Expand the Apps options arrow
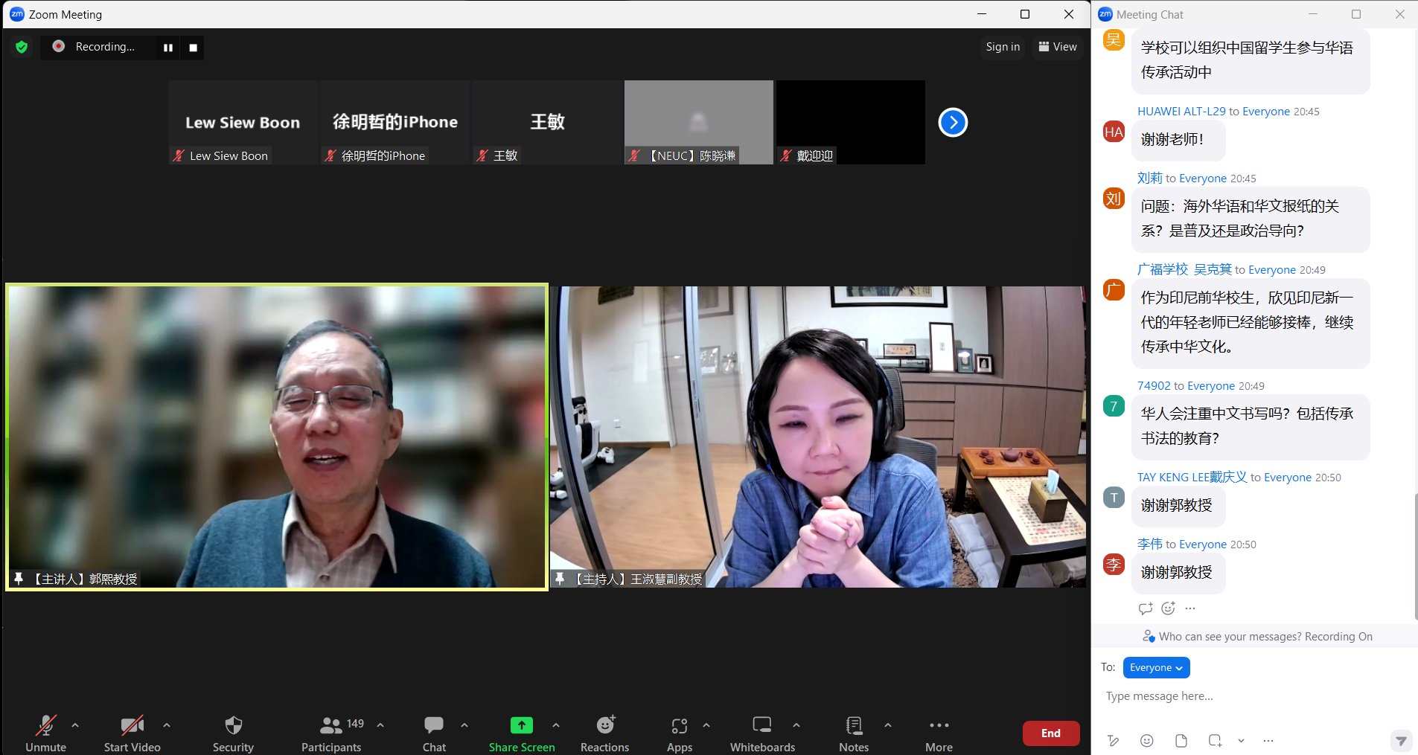 706,725
